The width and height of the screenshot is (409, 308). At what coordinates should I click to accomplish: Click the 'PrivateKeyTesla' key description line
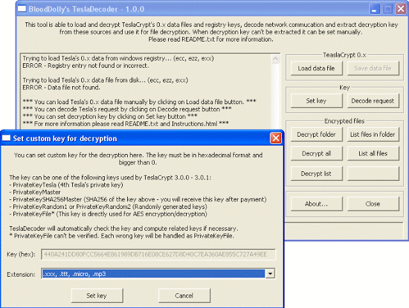66,185
